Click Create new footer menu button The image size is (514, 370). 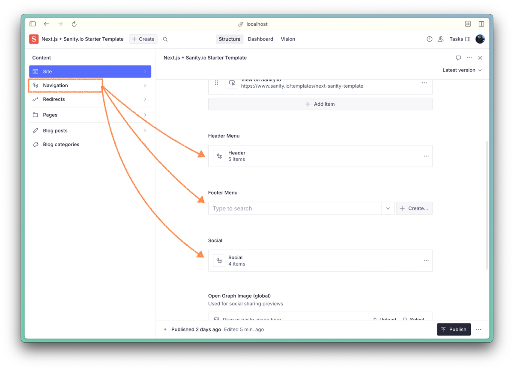click(414, 208)
